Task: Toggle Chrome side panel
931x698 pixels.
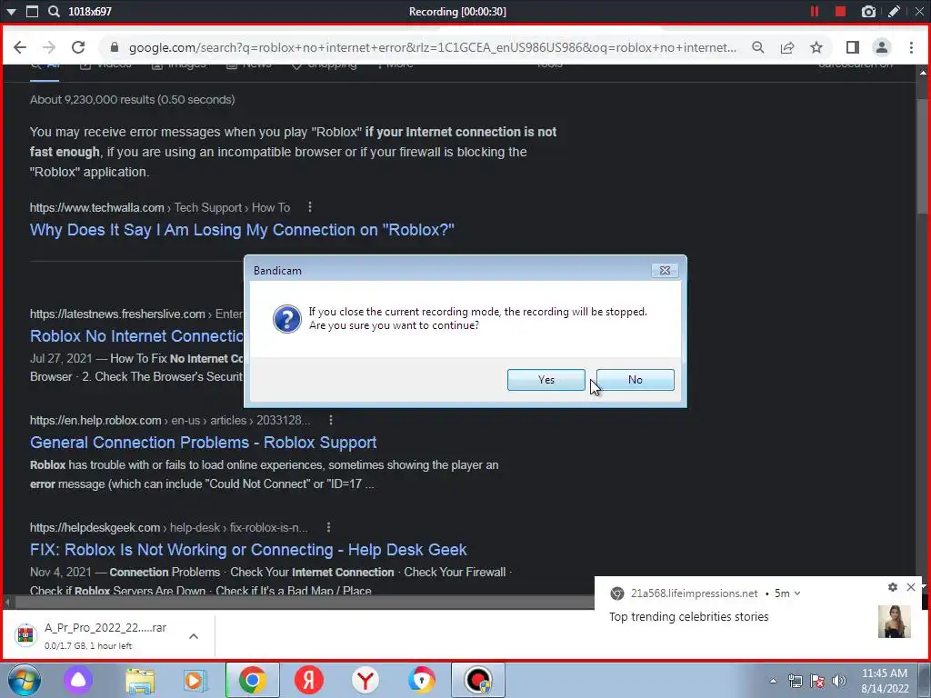Action: pyautogui.click(x=853, y=47)
